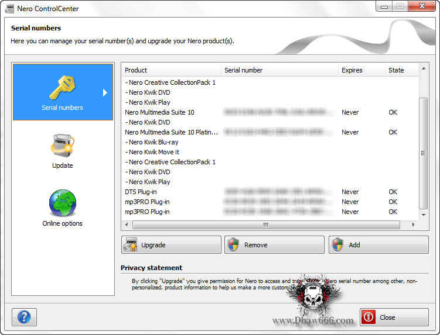Open the Update section box icon
Image resolution: width=440 pixels, height=335 pixels.
(62, 146)
